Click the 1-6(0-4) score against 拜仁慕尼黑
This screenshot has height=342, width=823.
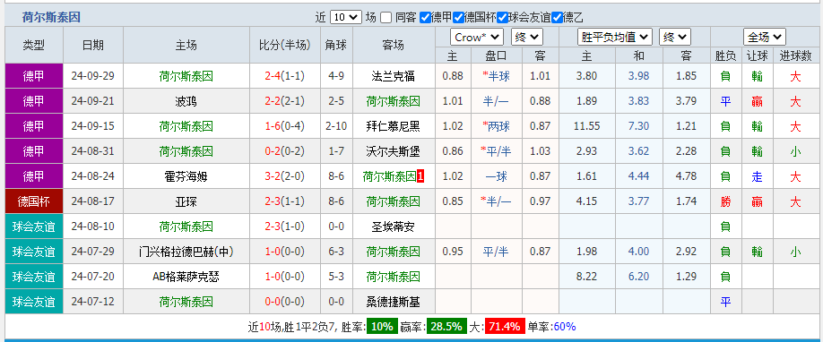tap(284, 126)
